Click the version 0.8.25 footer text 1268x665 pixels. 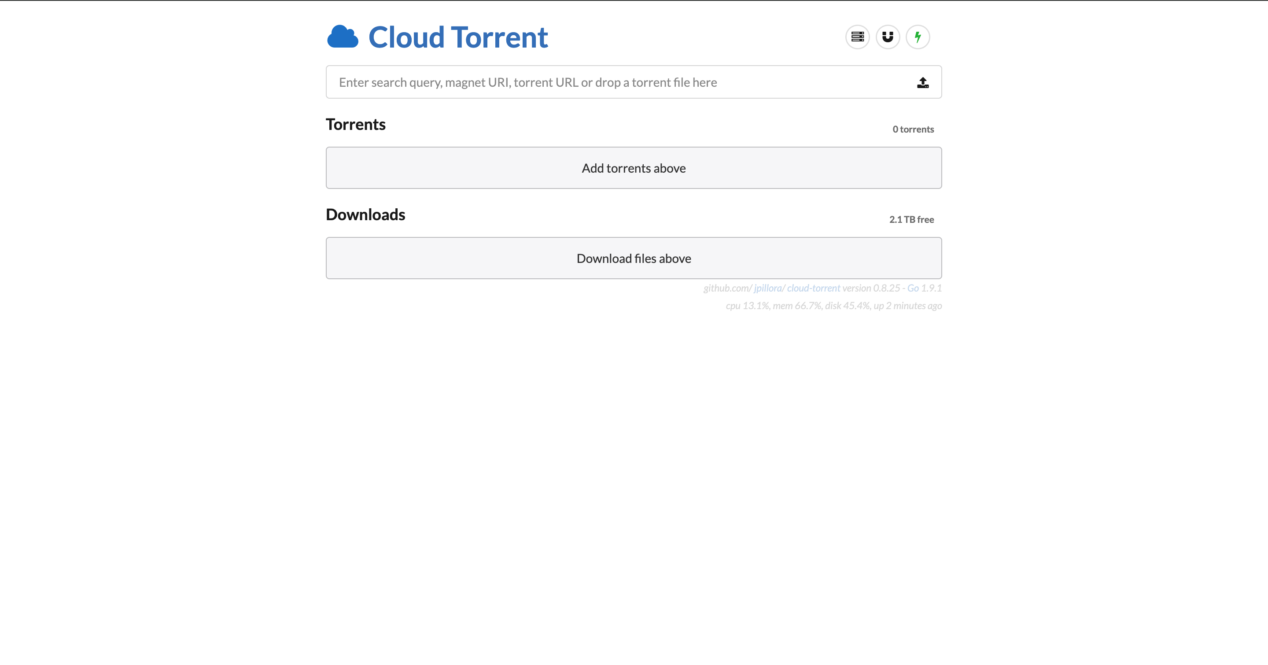point(871,288)
